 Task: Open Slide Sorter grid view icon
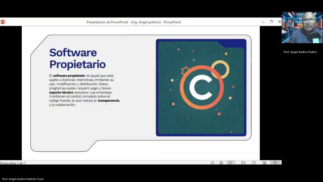coord(254,163)
